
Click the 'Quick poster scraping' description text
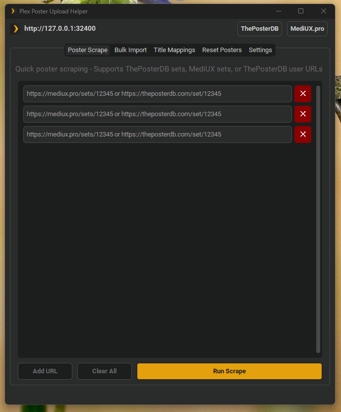[x=169, y=69]
